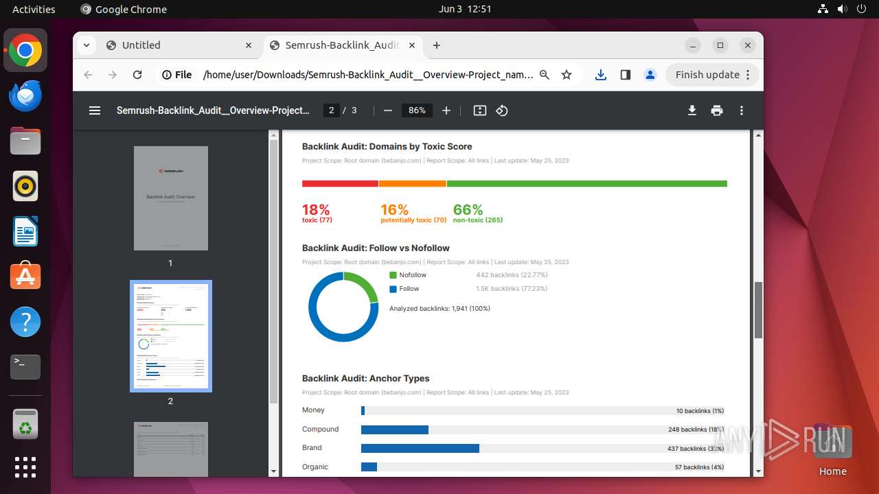Open new tab with plus button
Screen dimensions: 879x494
point(437,45)
